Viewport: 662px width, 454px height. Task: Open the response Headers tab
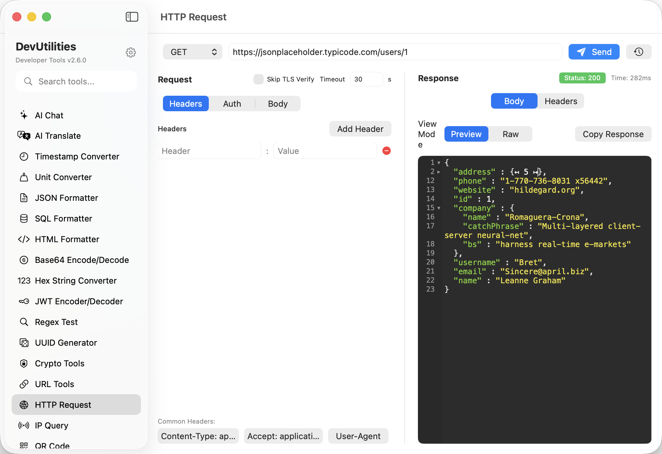point(561,101)
